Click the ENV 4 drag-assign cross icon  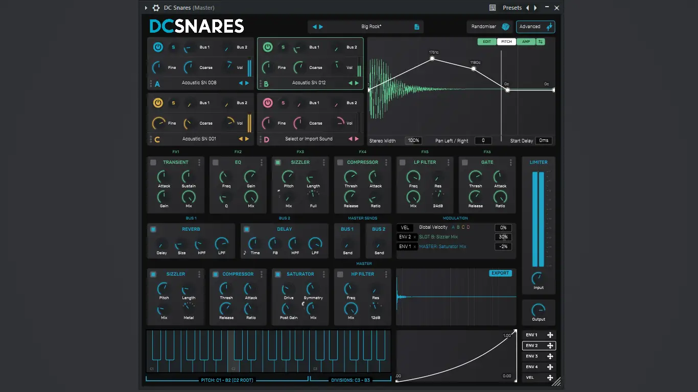pyautogui.click(x=550, y=367)
